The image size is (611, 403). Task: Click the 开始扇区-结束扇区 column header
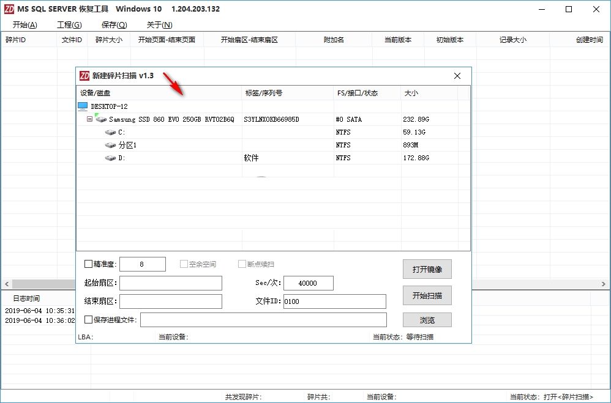(249, 40)
